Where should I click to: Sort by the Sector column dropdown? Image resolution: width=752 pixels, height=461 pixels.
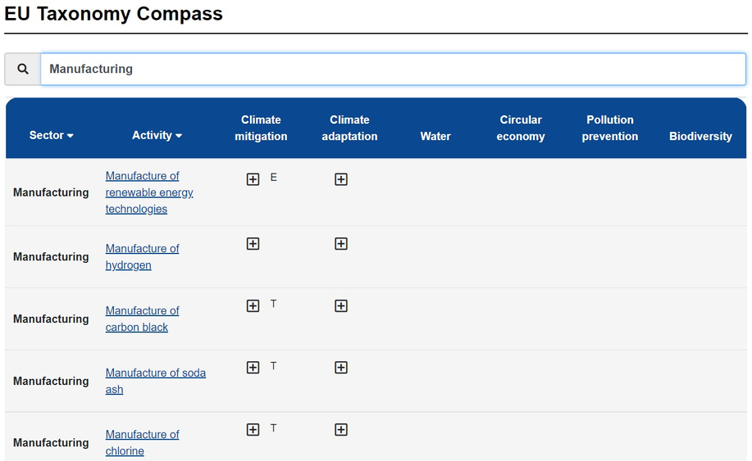pyautogui.click(x=52, y=135)
